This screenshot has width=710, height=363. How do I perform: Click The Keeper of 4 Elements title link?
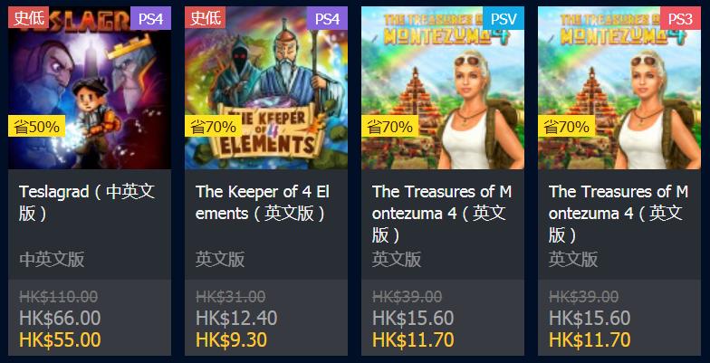tap(263, 203)
